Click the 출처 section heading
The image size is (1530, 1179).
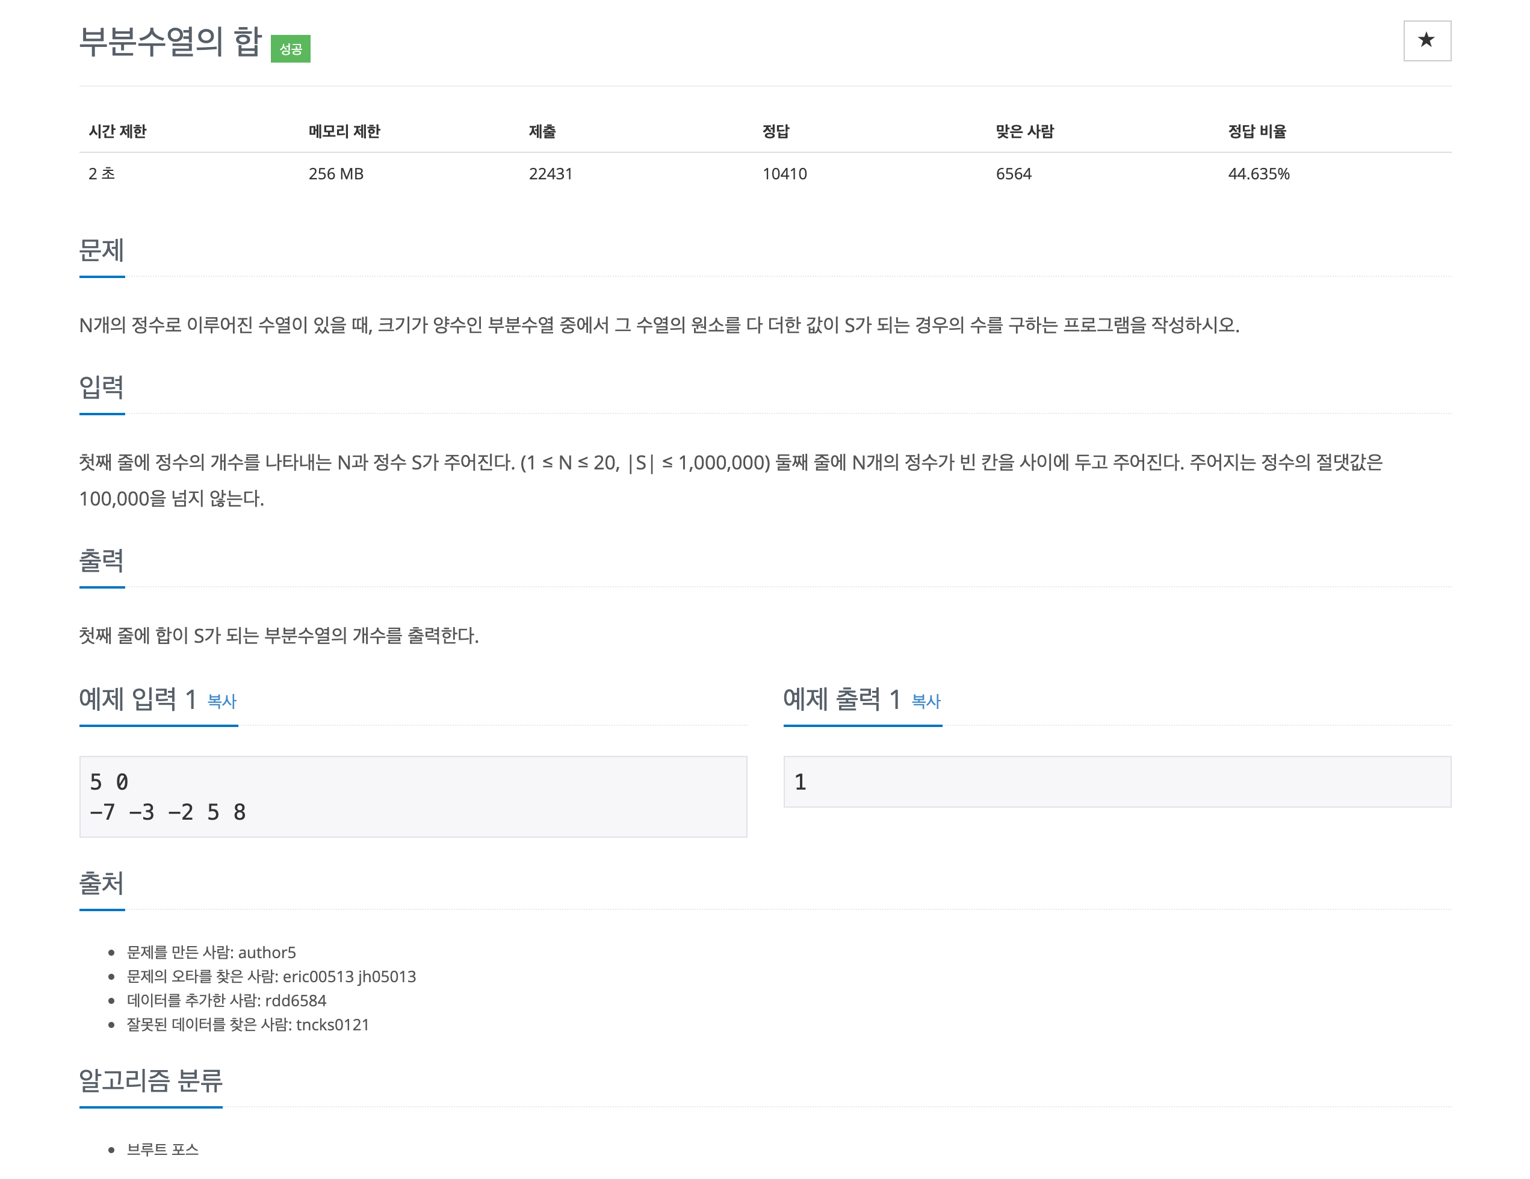pos(102,883)
